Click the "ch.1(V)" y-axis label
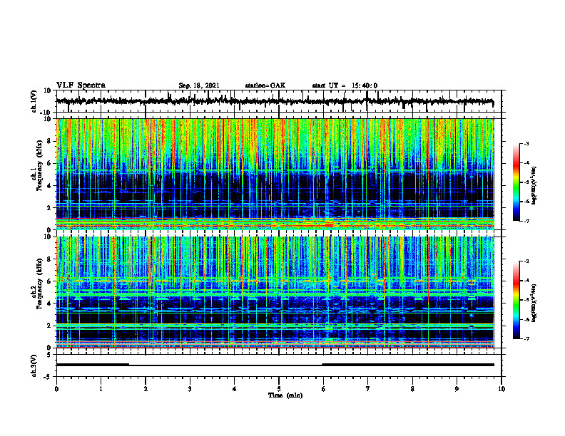Viewport: 565px width, 436px height. tap(34, 101)
